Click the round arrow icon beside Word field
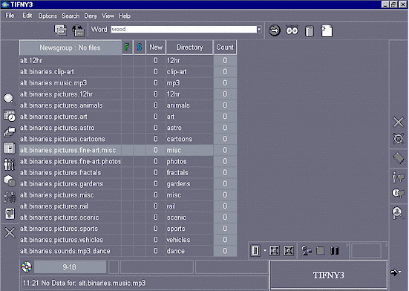Viewport: 409px width, 291px height. pyautogui.click(x=275, y=30)
